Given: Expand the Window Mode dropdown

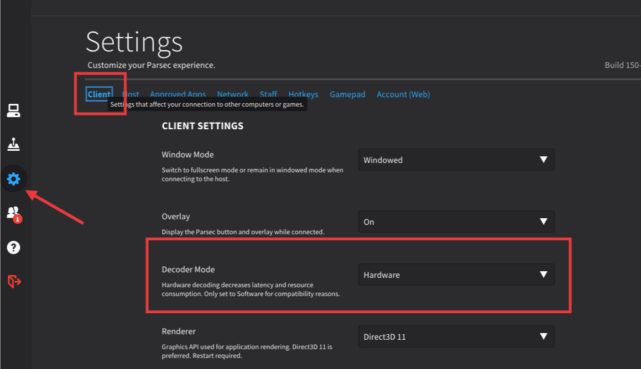Looking at the screenshot, I should click(x=456, y=160).
